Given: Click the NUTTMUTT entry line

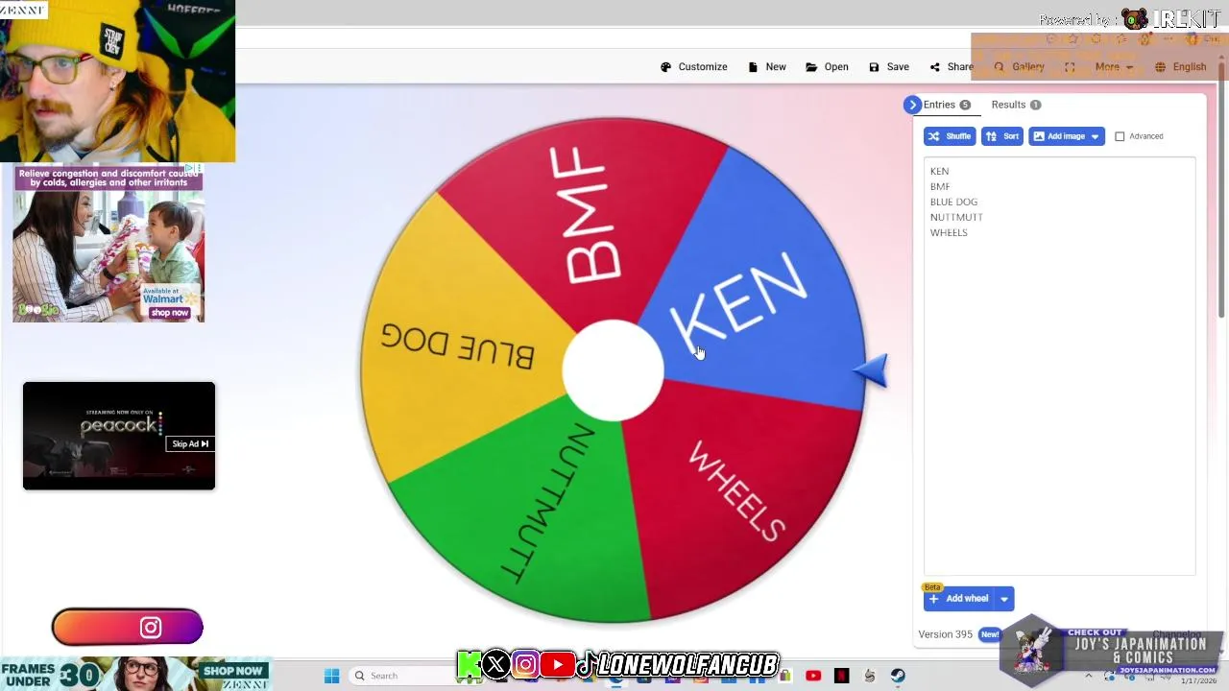Looking at the screenshot, I should (956, 218).
